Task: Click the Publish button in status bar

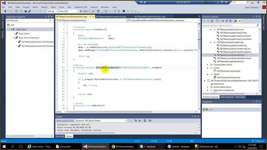Action: [258, 141]
